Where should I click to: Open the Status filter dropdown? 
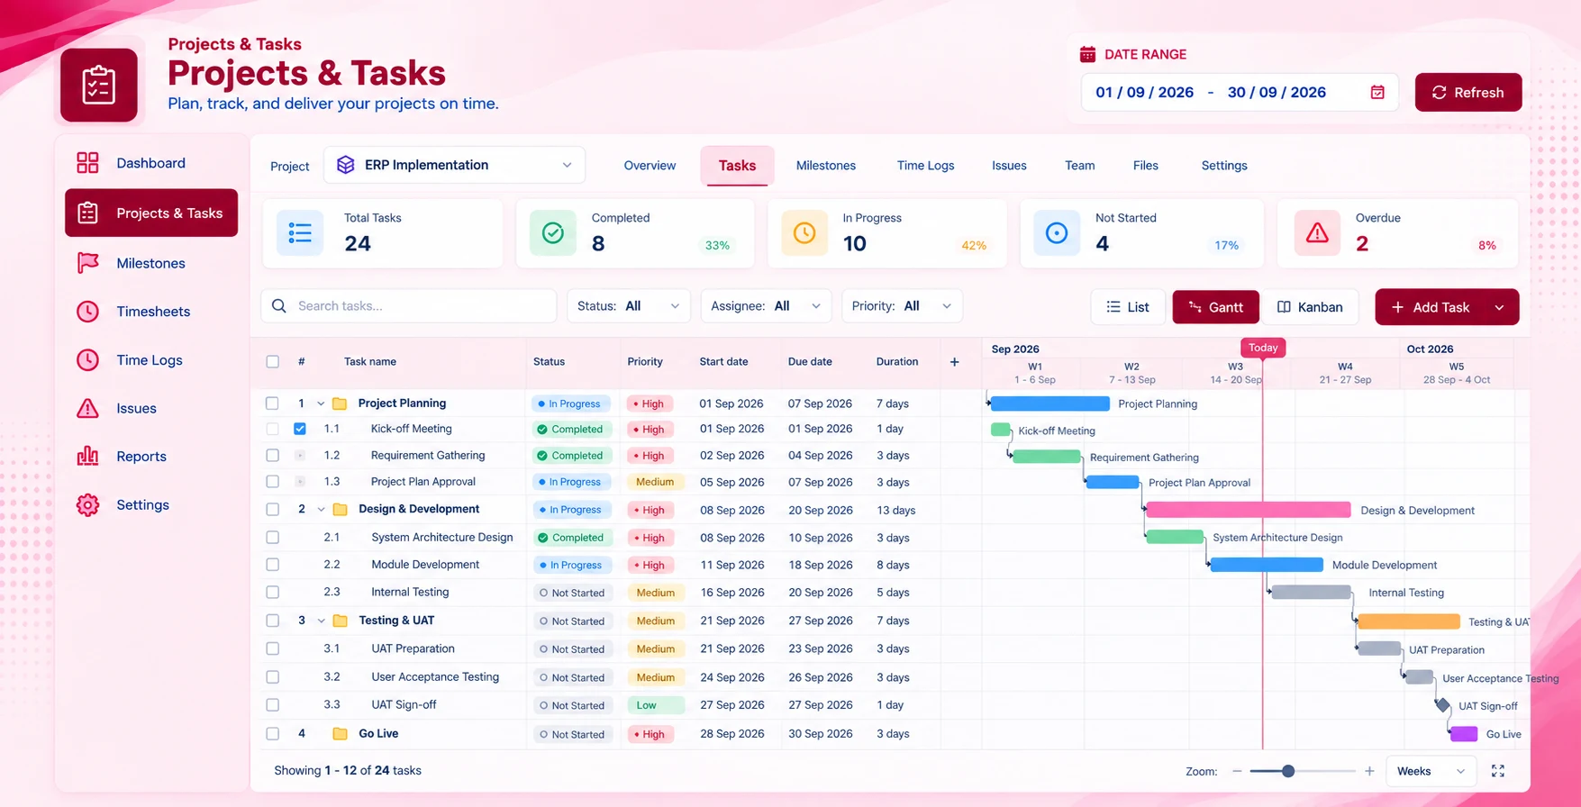click(x=629, y=306)
